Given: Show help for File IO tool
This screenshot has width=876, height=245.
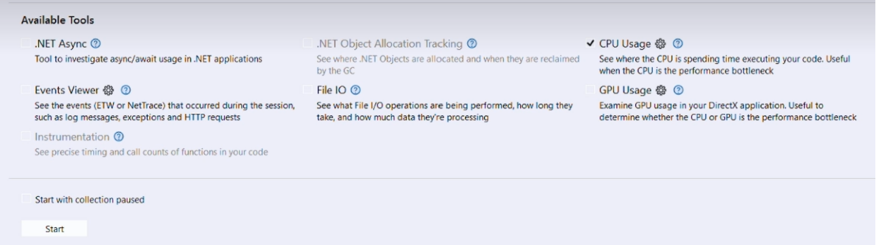Looking at the screenshot, I should click(355, 90).
